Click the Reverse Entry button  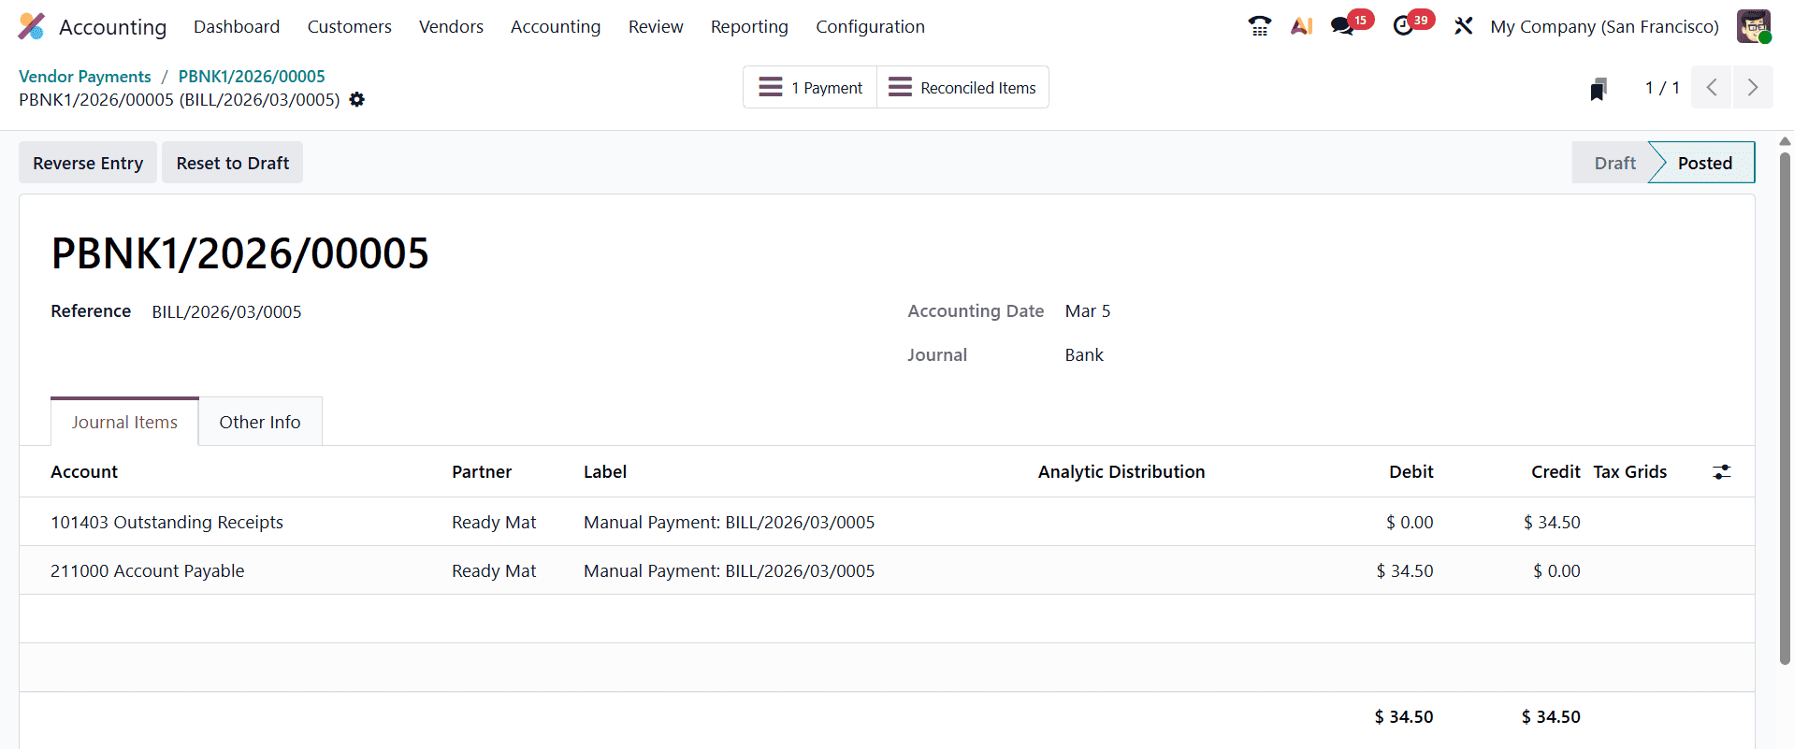pyautogui.click(x=88, y=163)
